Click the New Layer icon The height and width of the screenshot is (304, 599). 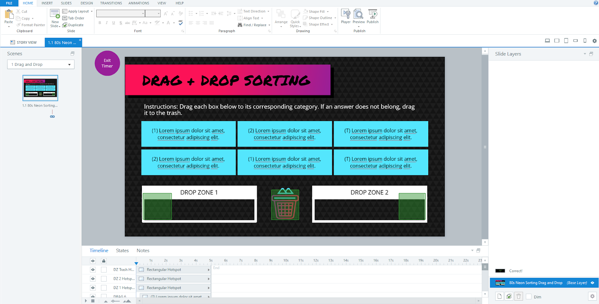coord(499,297)
